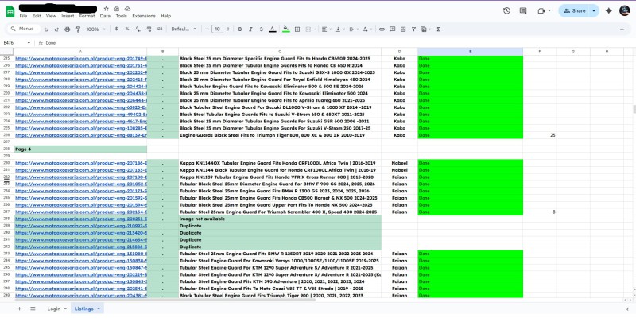The width and height of the screenshot is (636, 330).
Task: Toggle strikethrough formatting
Action: 260,29
